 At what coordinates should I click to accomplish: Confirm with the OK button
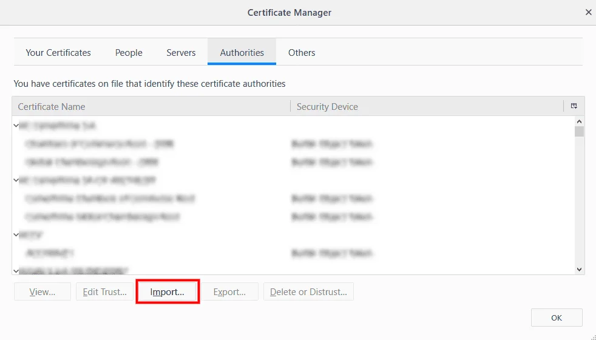tap(557, 318)
